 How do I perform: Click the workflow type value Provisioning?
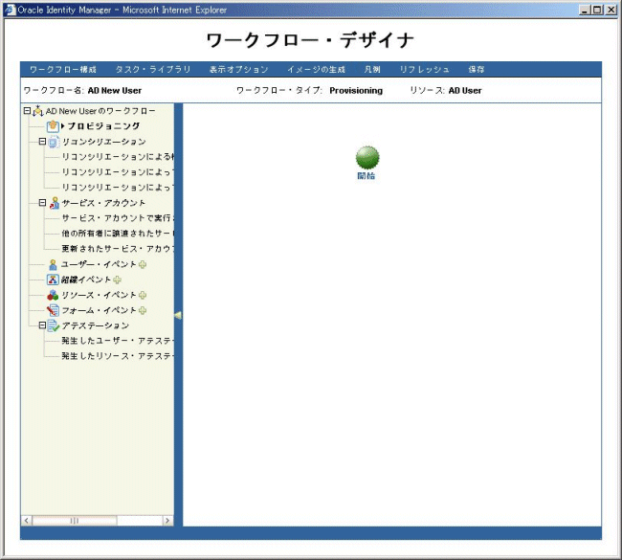356,91
